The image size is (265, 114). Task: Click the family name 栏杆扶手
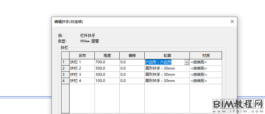[88, 35]
